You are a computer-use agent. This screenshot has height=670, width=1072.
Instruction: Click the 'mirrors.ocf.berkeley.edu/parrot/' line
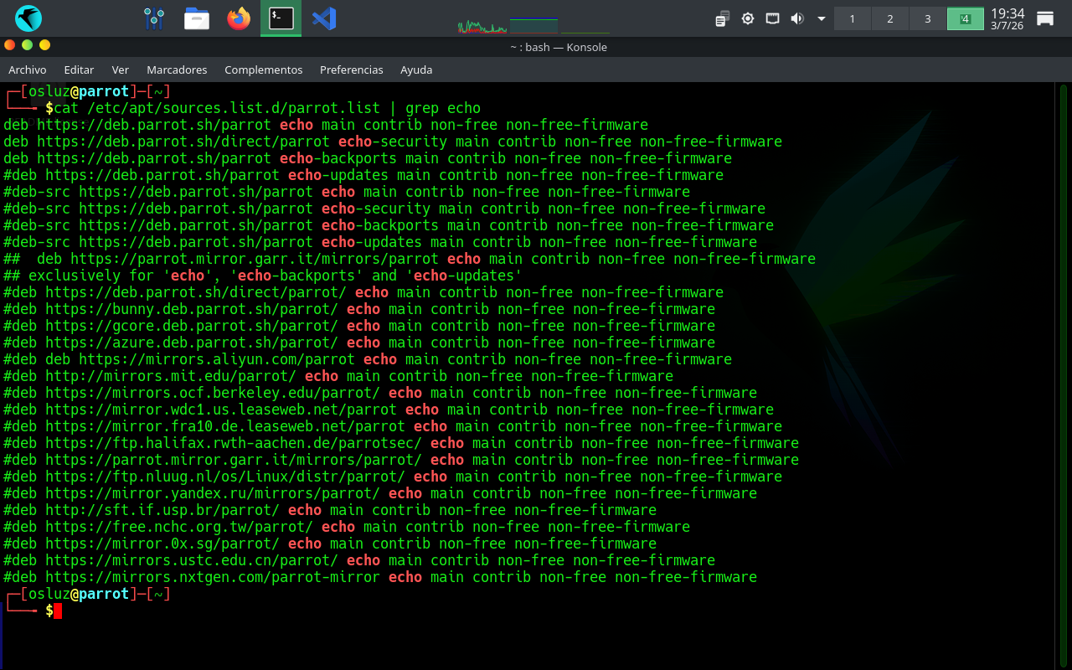[x=380, y=393]
